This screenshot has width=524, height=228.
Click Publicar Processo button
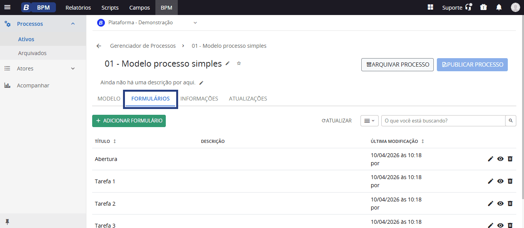pos(472,65)
